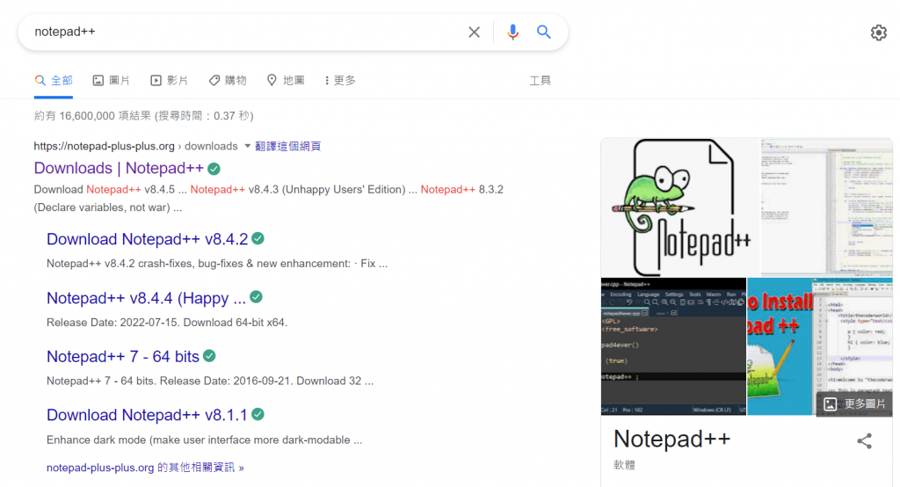Submit search with the magnifier icon
The height and width of the screenshot is (487, 900).
coord(543,33)
